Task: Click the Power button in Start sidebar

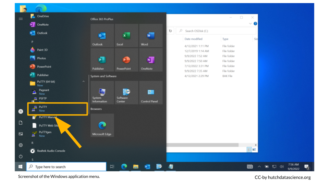Action: click(x=21, y=156)
